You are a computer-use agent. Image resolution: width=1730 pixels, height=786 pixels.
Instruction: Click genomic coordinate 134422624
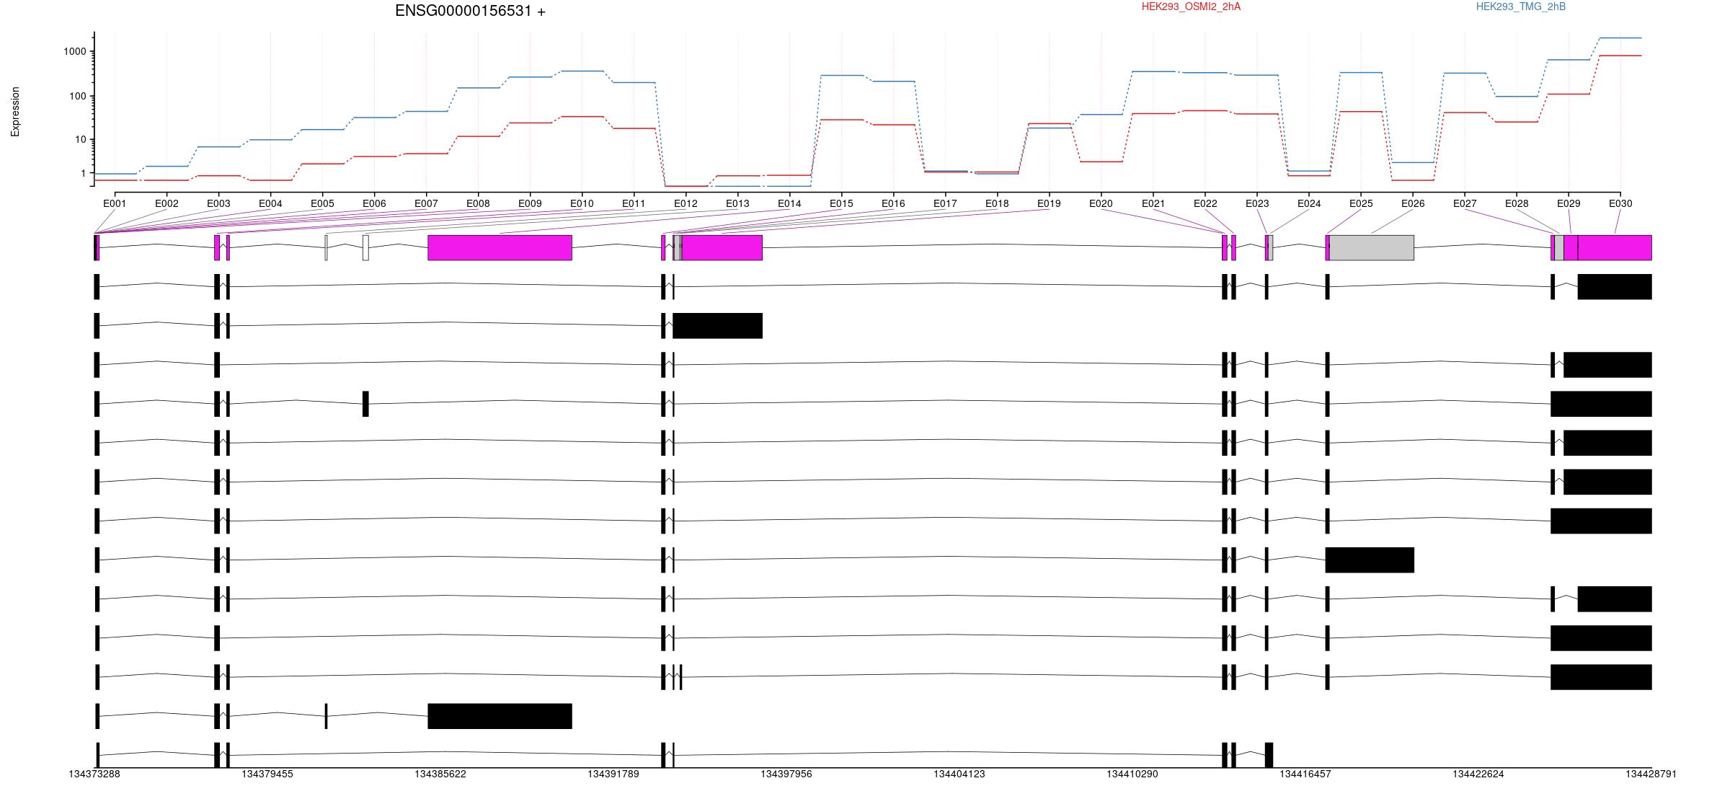click(1478, 774)
